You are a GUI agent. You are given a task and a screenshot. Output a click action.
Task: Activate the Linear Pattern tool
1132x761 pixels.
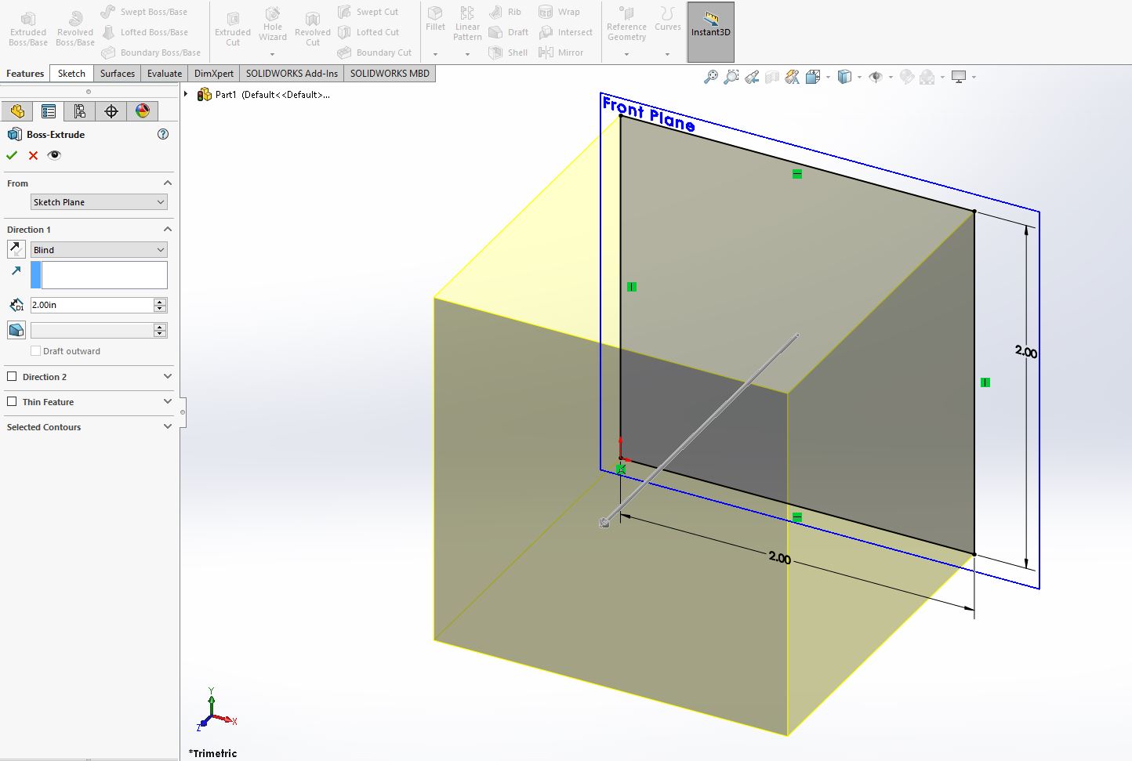(x=466, y=22)
